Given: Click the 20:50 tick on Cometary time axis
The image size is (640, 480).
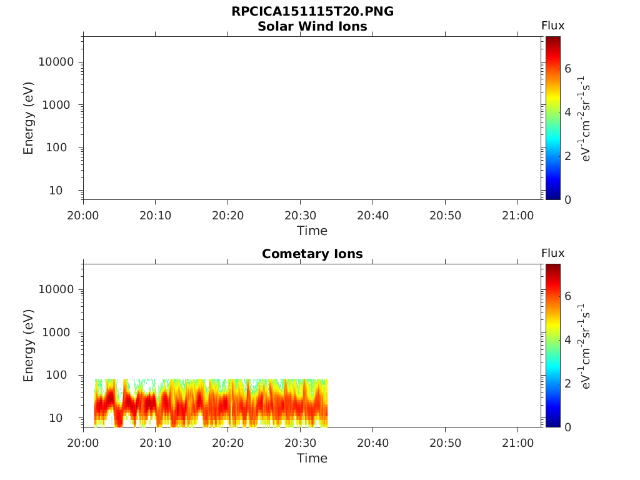Looking at the screenshot, I should pyautogui.click(x=445, y=443).
